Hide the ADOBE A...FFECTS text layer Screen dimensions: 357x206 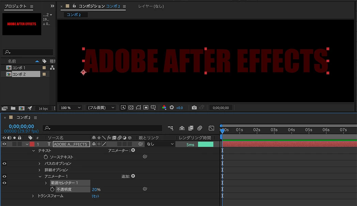(4, 144)
